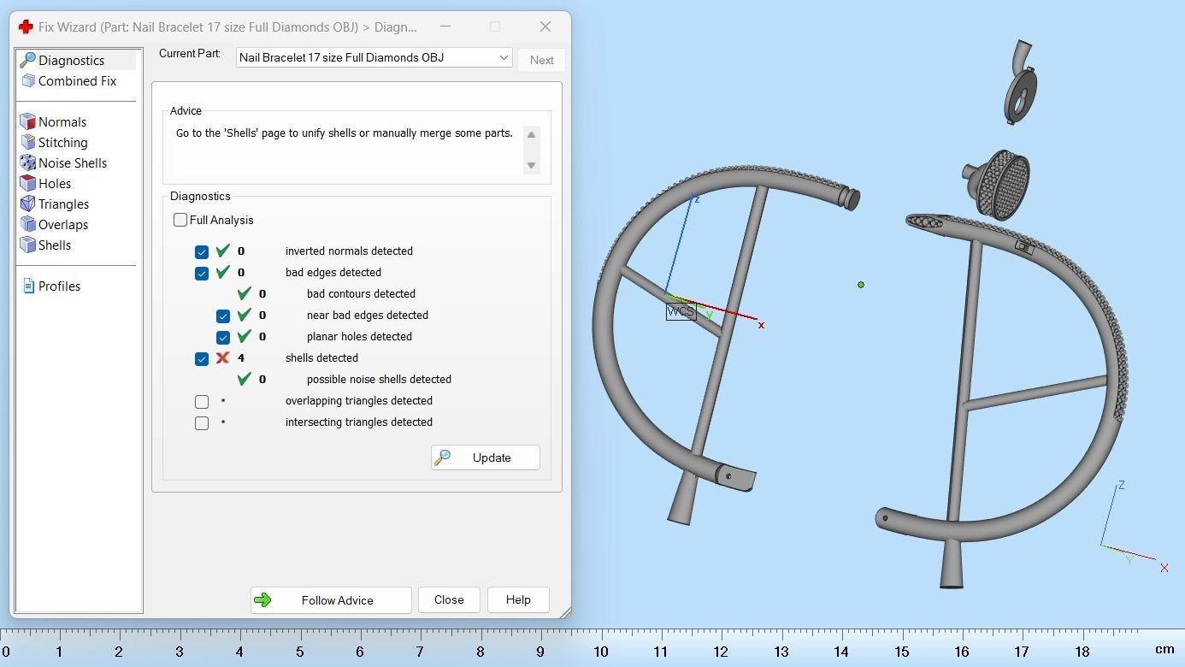
Task: Click the Stitching page icon
Action: pos(27,142)
